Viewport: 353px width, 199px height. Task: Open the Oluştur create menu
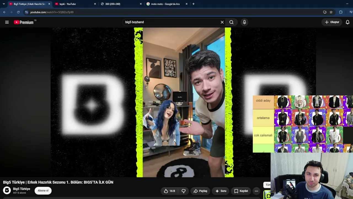332,22
